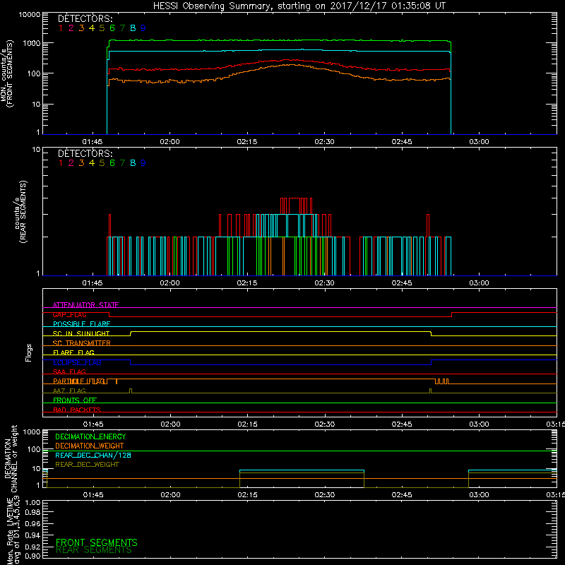Click green detector 6 in rear segments legend
This screenshot has width=565, height=565.
point(112,163)
